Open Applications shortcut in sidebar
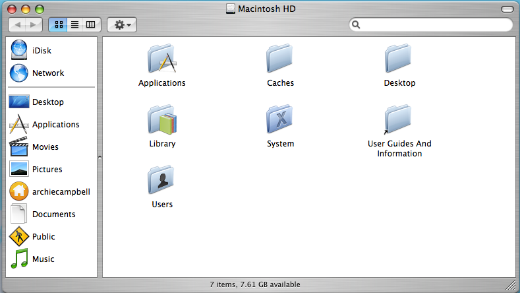The height and width of the screenshot is (293, 520). point(44,124)
